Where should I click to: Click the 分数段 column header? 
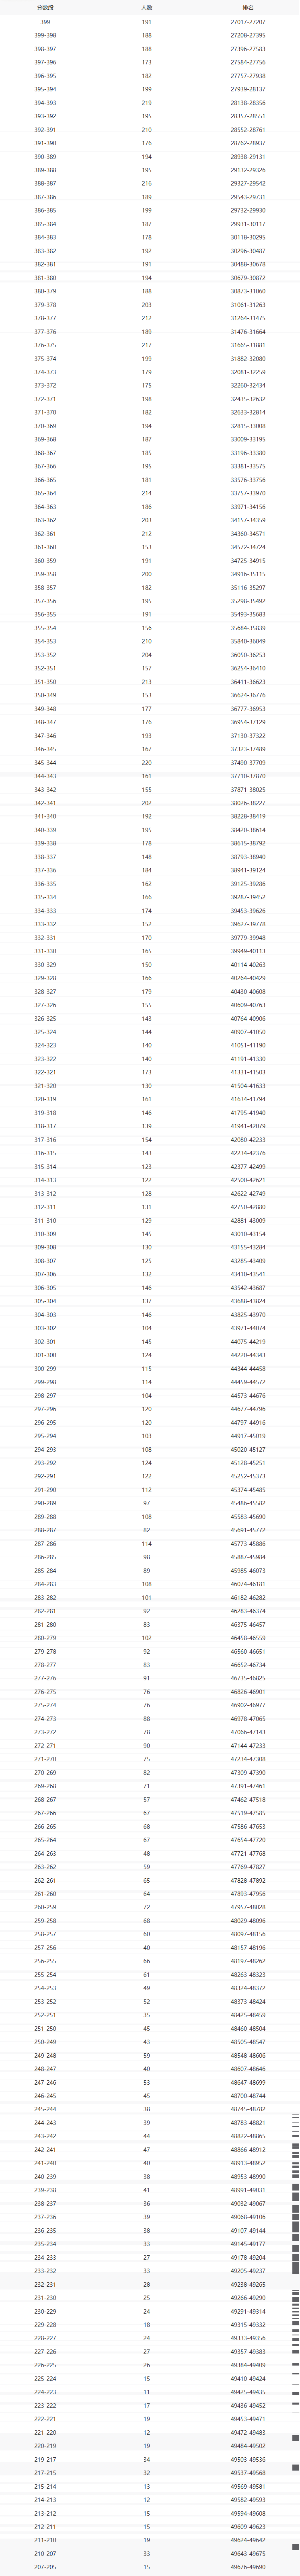[45, 7]
